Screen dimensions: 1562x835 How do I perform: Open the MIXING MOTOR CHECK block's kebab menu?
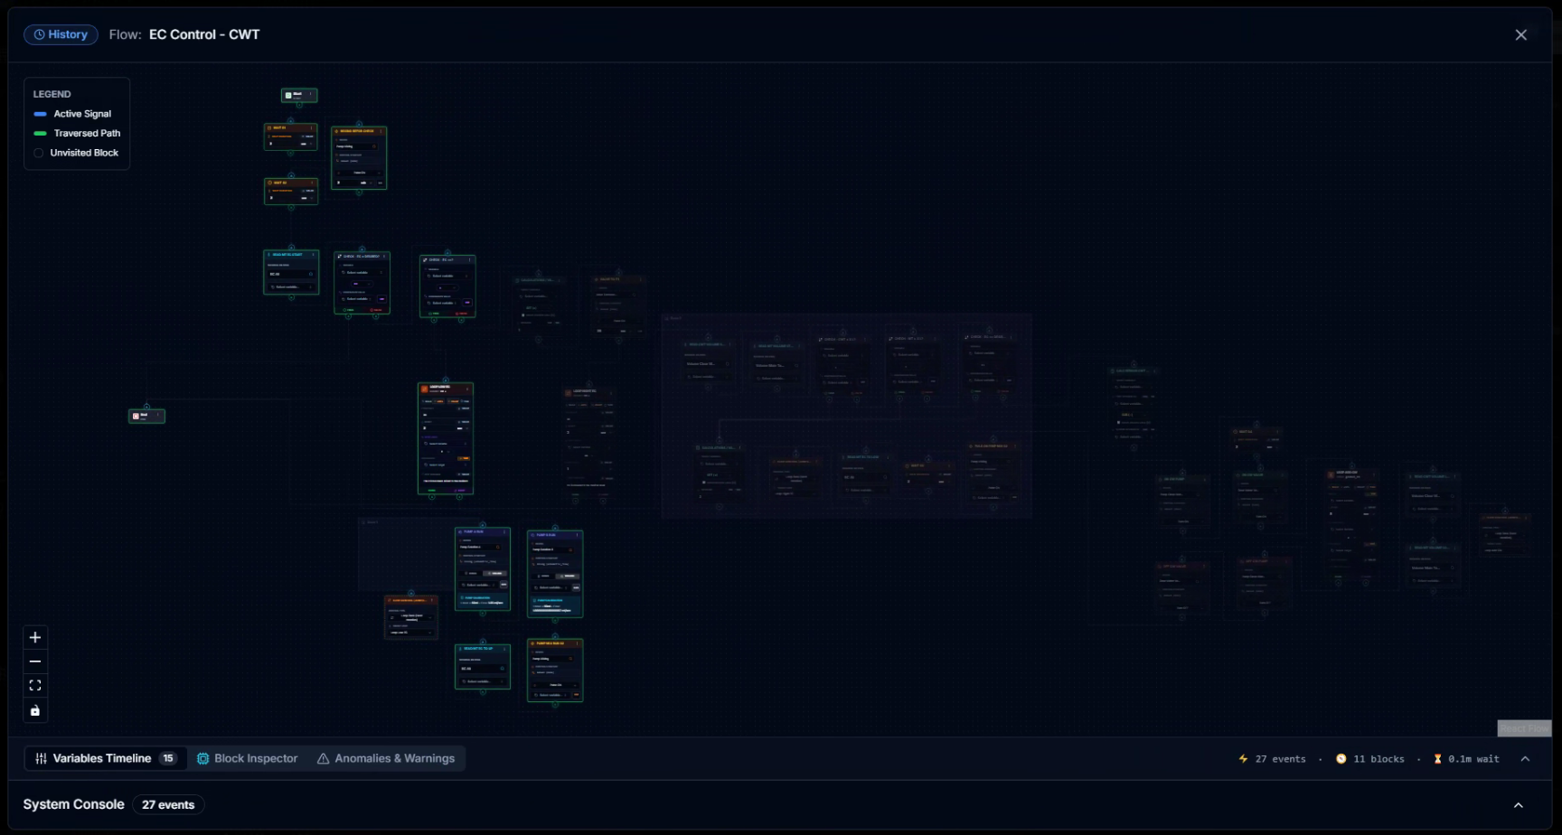pos(381,131)
